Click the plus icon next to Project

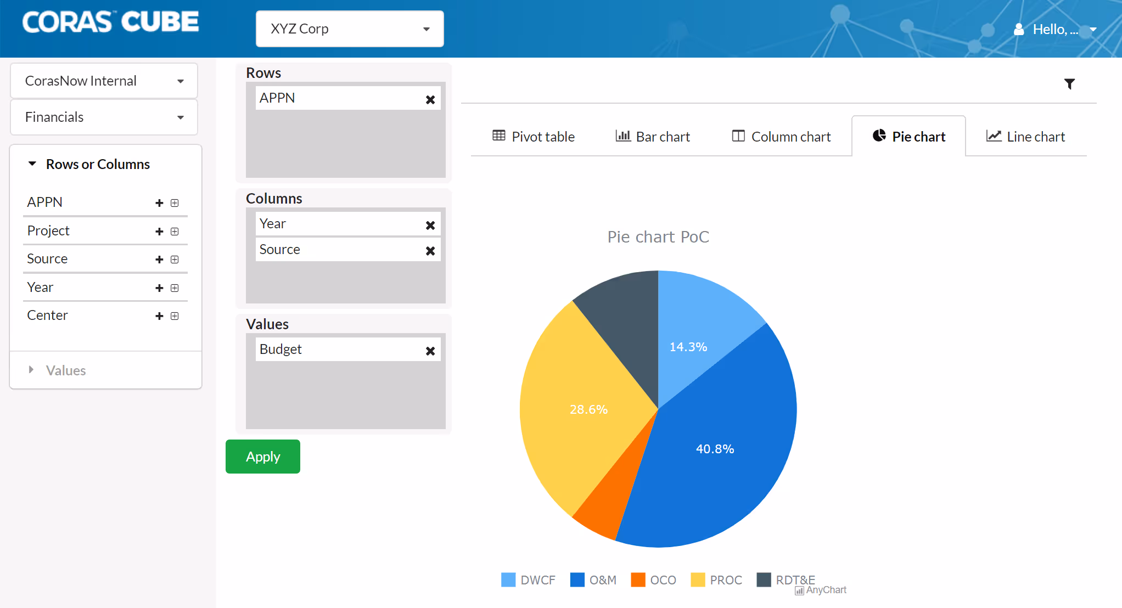tap(159, 231)
